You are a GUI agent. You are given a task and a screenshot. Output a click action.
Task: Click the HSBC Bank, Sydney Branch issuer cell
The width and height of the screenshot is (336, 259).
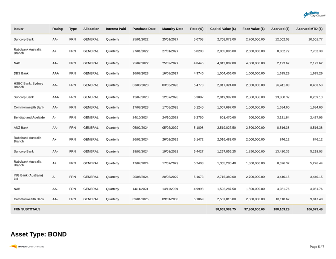tap(28, 85)
